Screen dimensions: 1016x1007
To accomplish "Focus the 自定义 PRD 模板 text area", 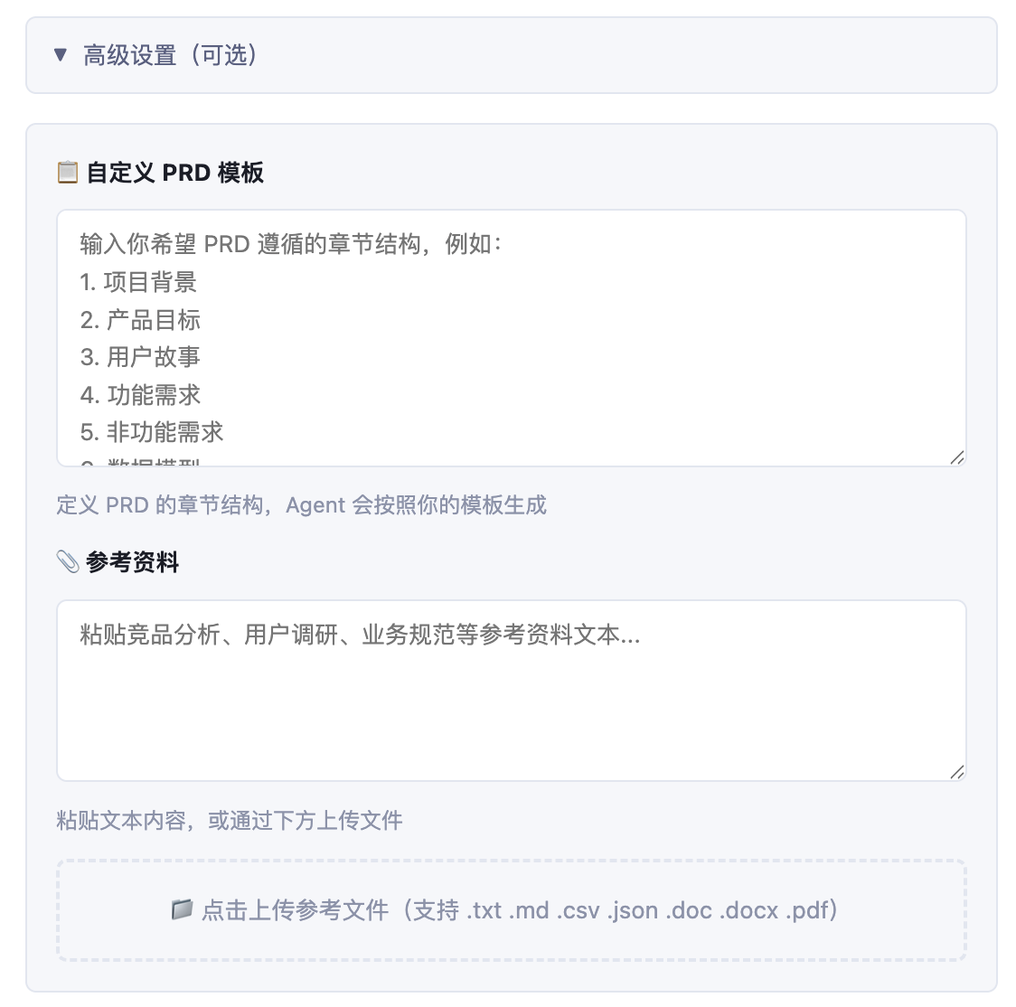I will click(512, 337).
